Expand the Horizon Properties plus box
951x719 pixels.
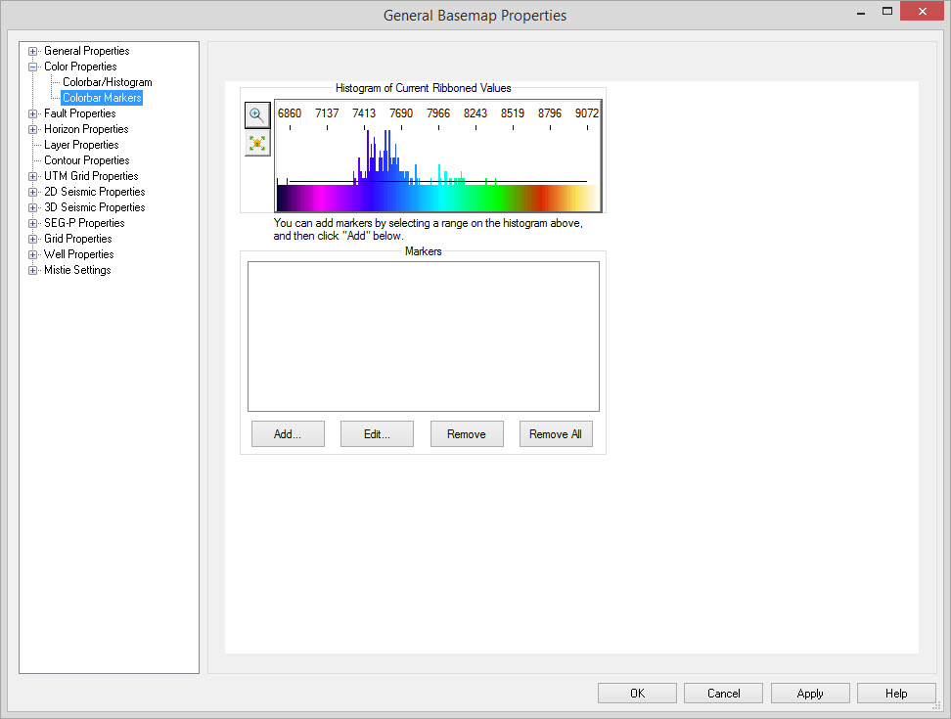coord(32,129)
